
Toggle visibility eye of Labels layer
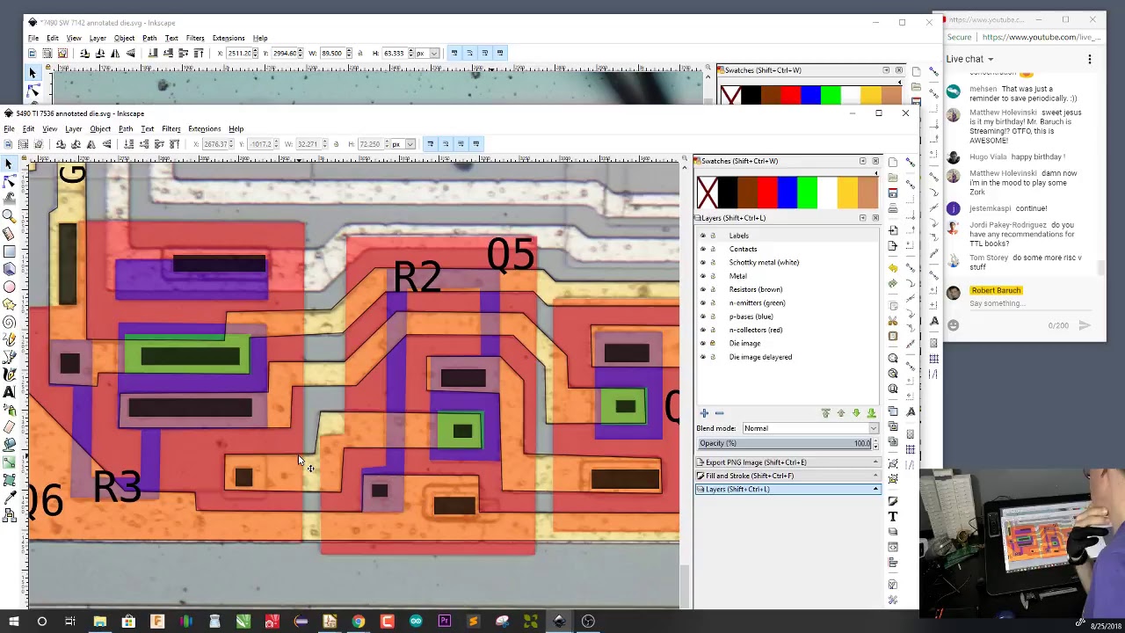pos(702,236)
